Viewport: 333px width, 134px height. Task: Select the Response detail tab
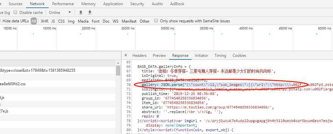180,55
